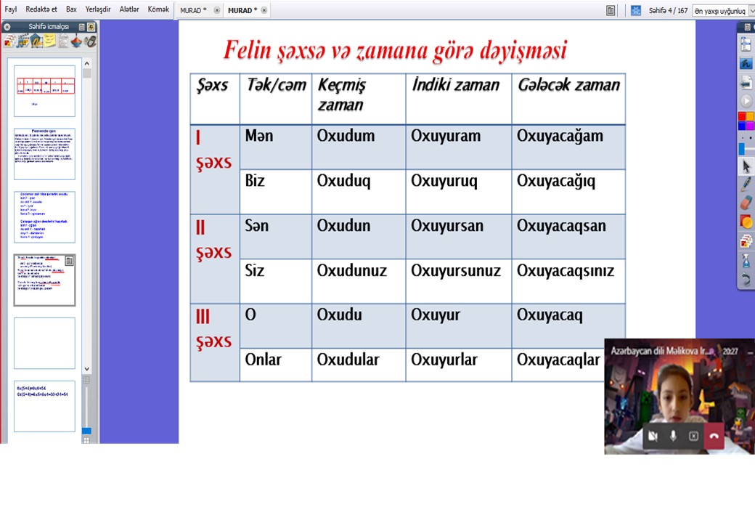This screenshot has width=755, height=523.
Task: Click the stop sharing icon in call
Action: click(693, 436)
